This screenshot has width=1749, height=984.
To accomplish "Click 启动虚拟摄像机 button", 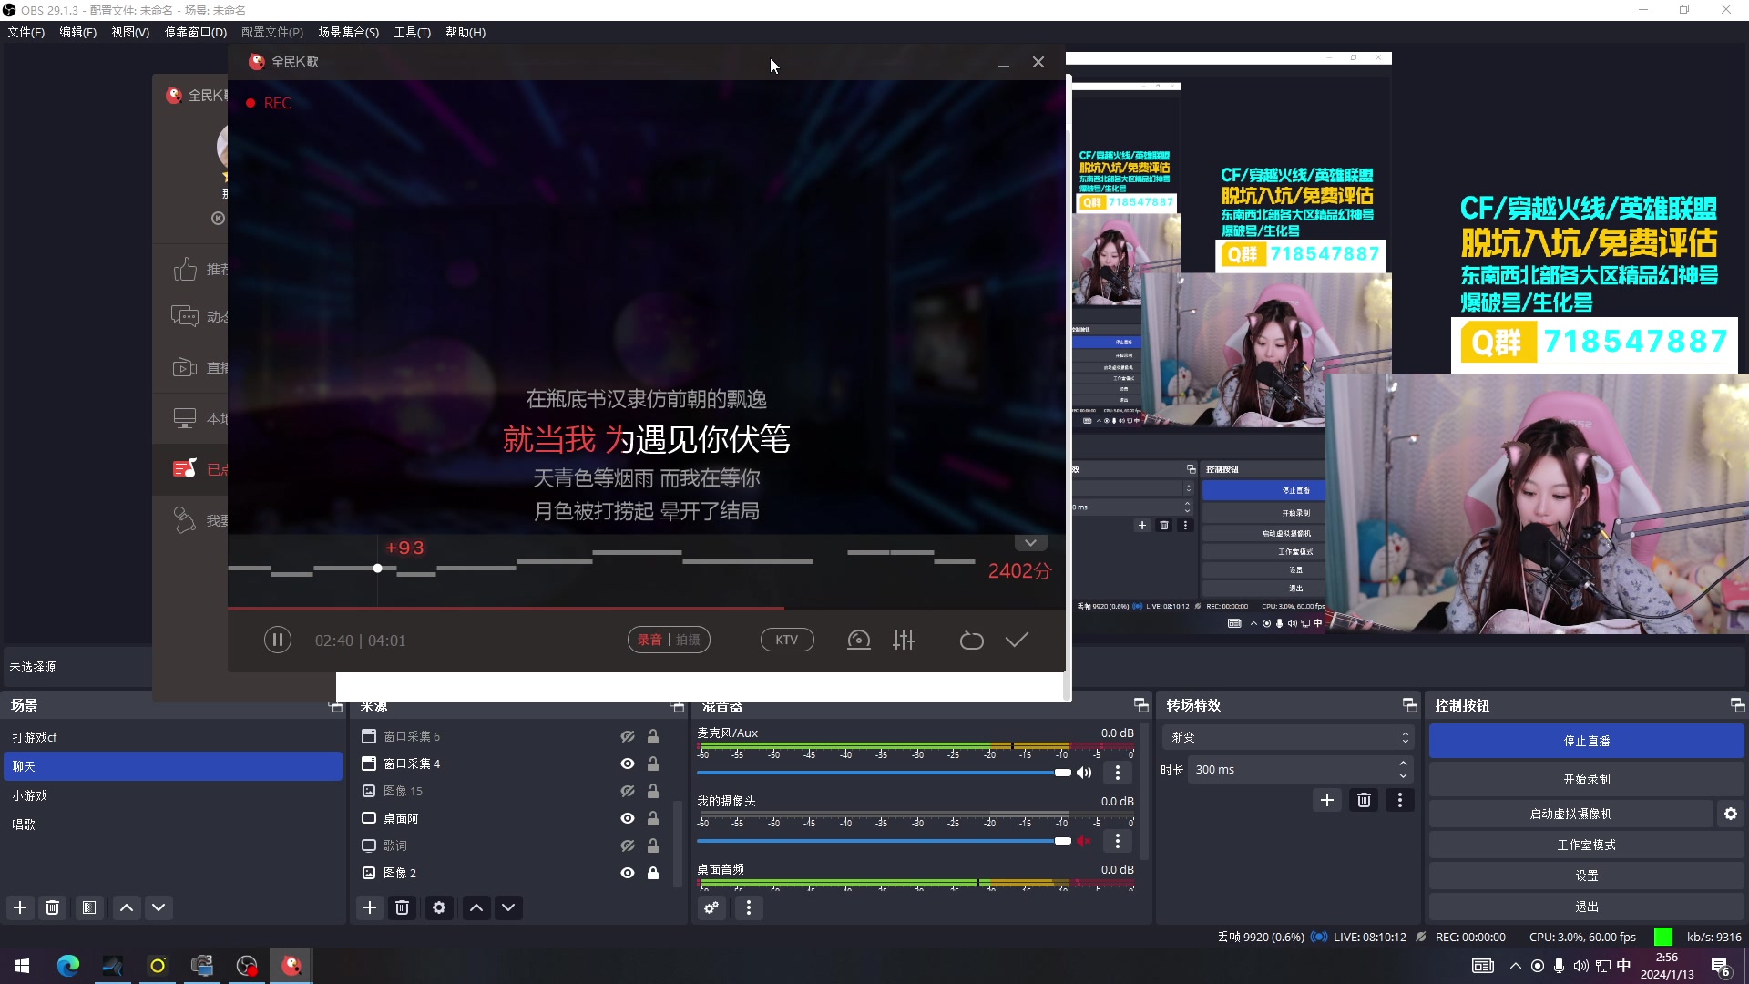I will tap(1570, 814).
